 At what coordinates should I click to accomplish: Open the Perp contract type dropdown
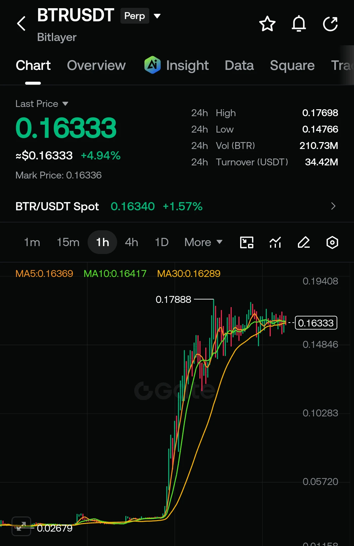click(x=157, y=16)
